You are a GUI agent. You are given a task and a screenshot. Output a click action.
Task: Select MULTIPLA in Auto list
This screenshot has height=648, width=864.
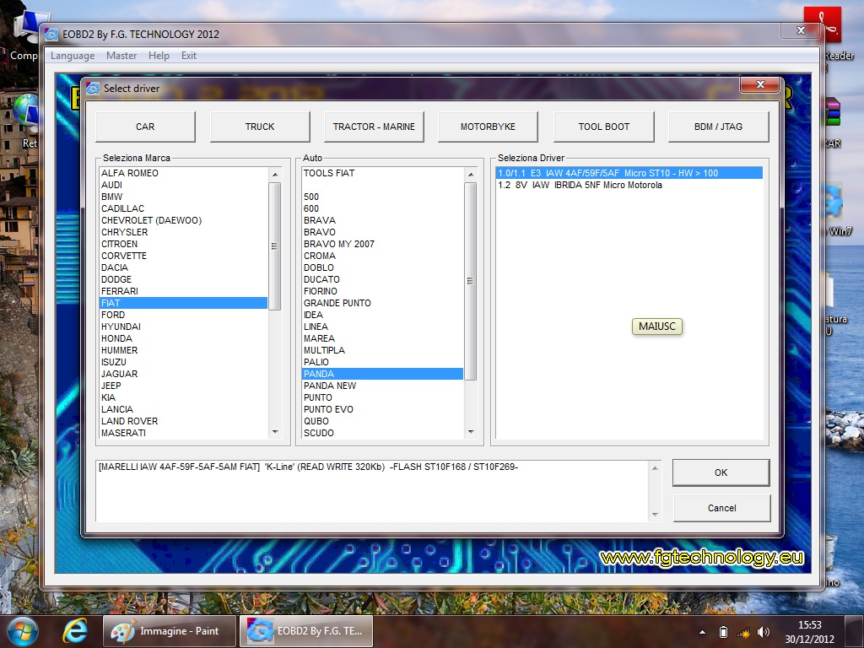click(x=382, y=350)
